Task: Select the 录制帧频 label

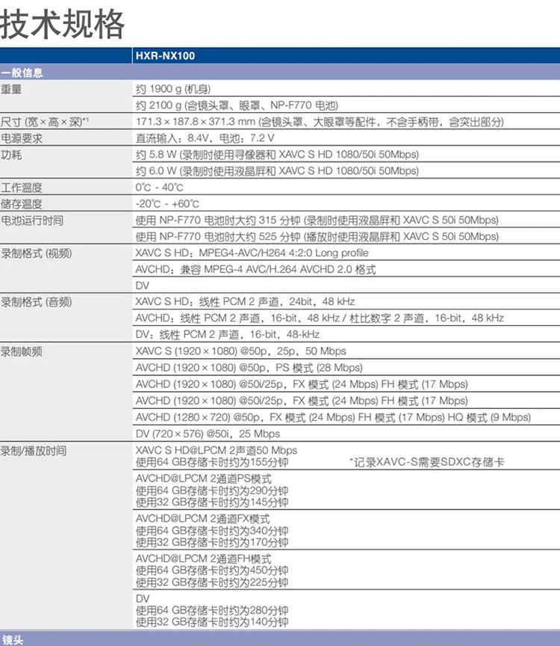Action: point(22,352)
